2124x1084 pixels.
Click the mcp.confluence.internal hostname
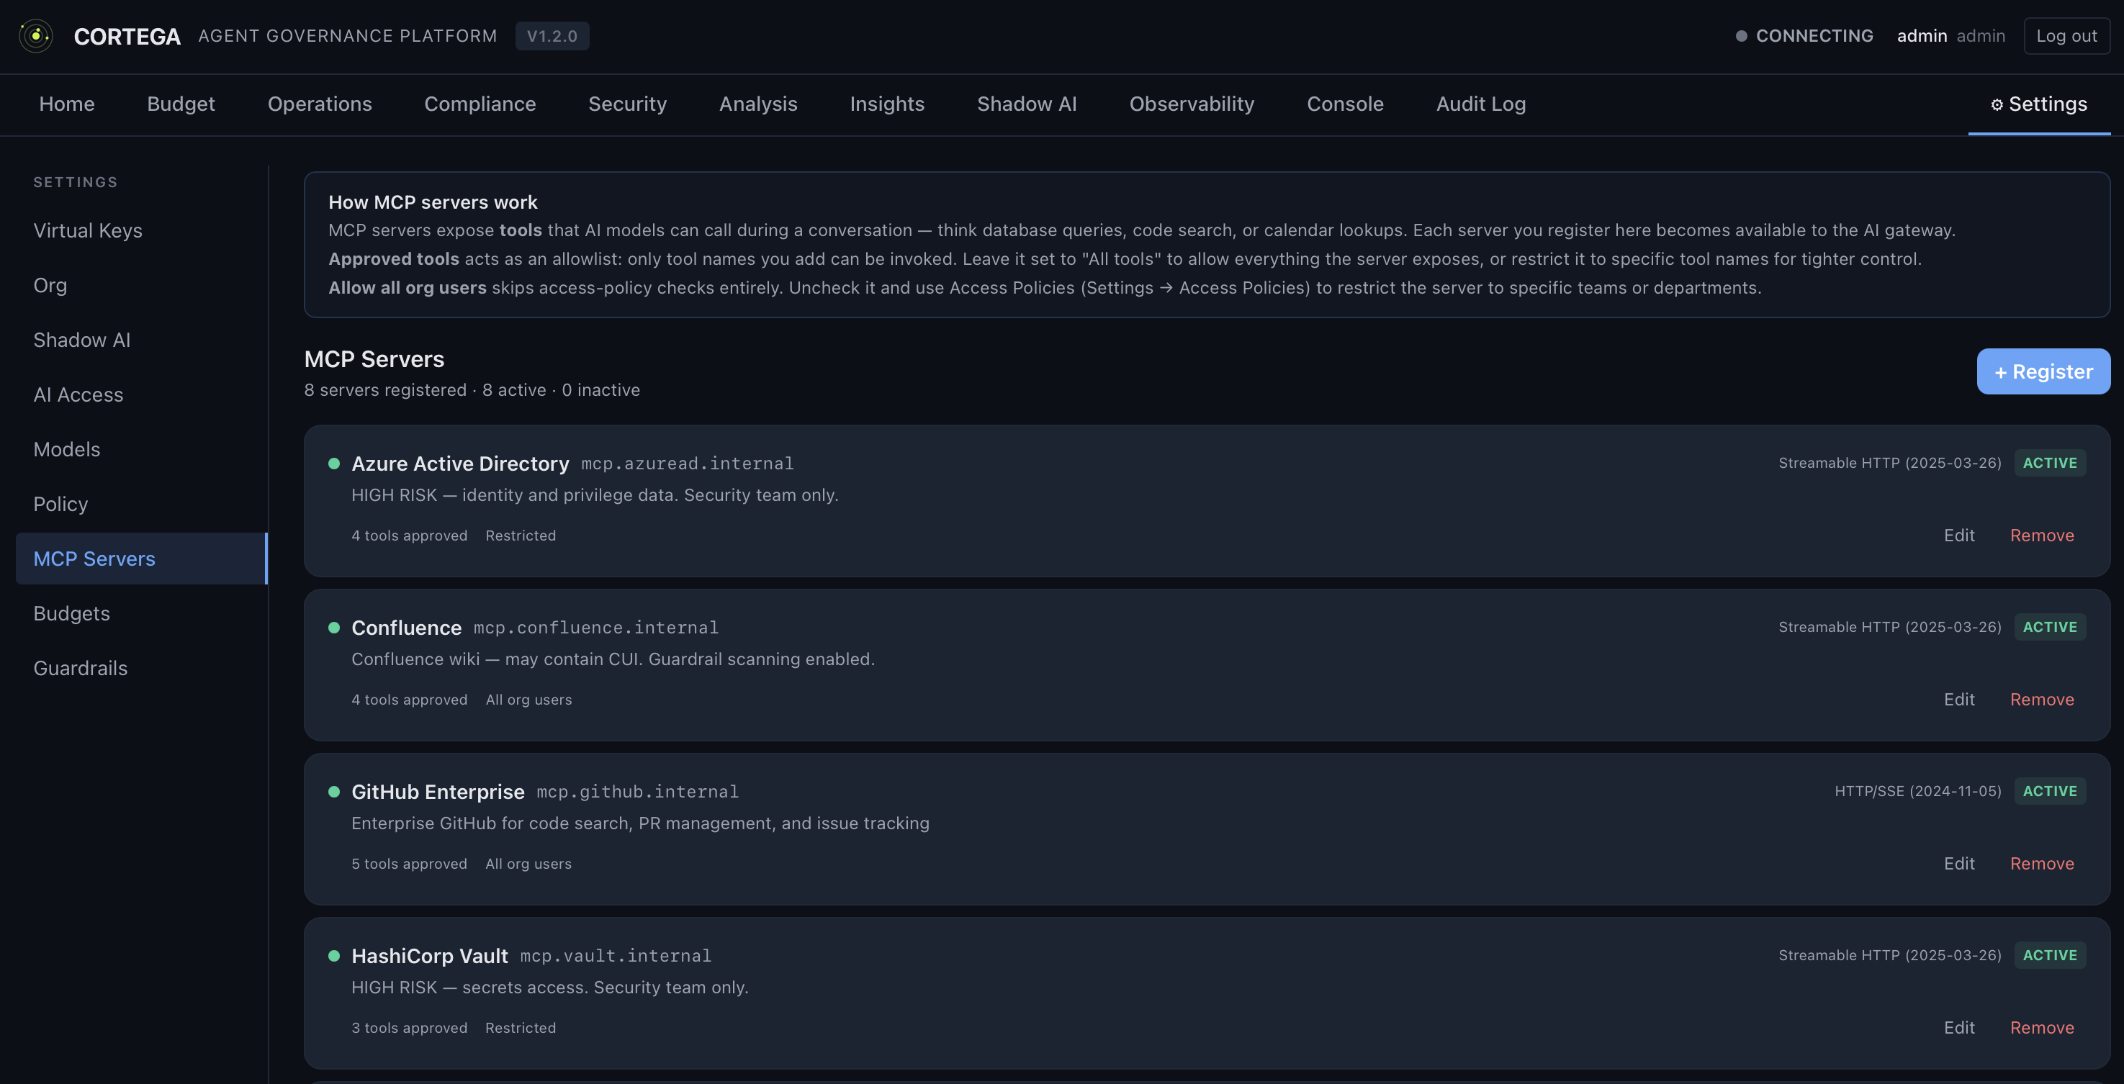596,628
